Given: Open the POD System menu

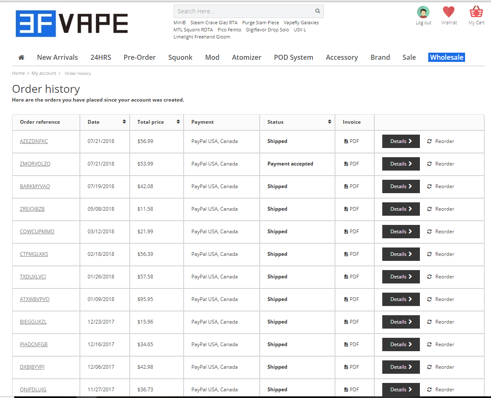Looking at the screenshot, I should 293,58.
